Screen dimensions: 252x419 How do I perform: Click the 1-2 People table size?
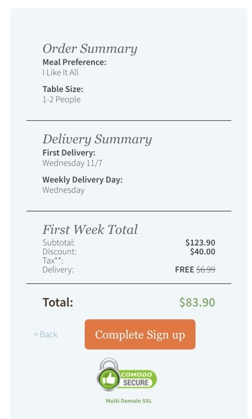[x=62, y=100]
